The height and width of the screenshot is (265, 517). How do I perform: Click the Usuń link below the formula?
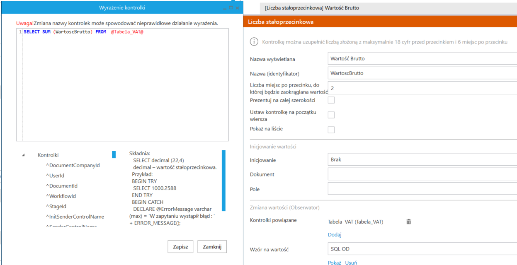351,263
